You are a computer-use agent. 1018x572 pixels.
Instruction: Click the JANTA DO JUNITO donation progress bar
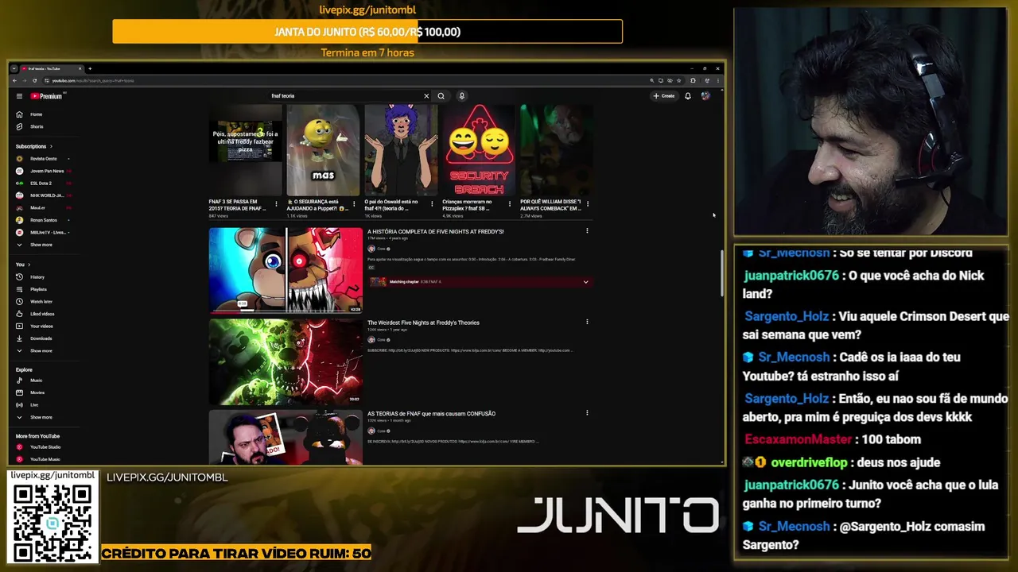(367, 32)
